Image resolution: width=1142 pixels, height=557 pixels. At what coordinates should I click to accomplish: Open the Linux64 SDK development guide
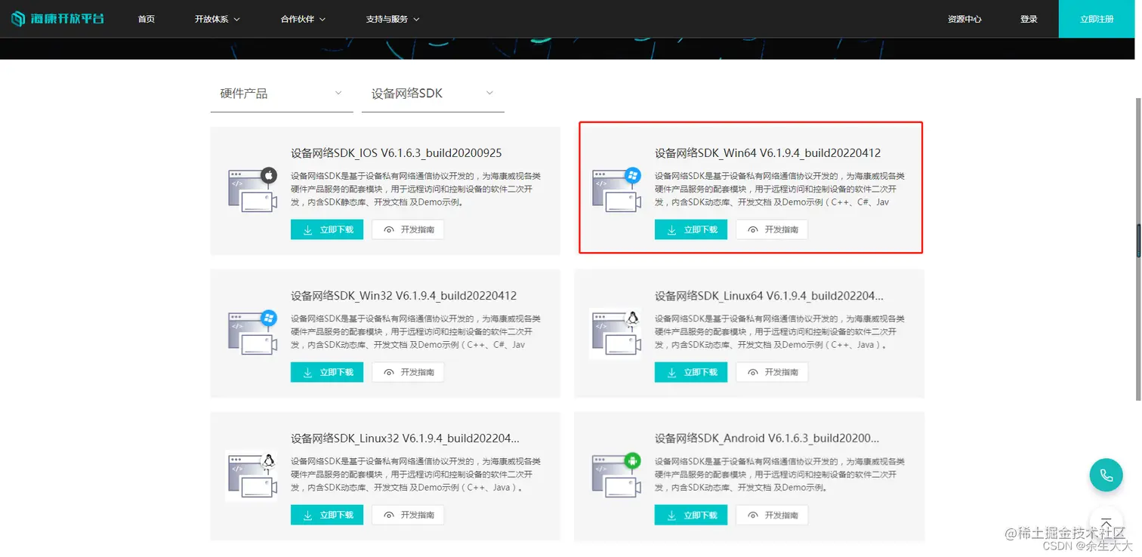click(x=772, y=372)
